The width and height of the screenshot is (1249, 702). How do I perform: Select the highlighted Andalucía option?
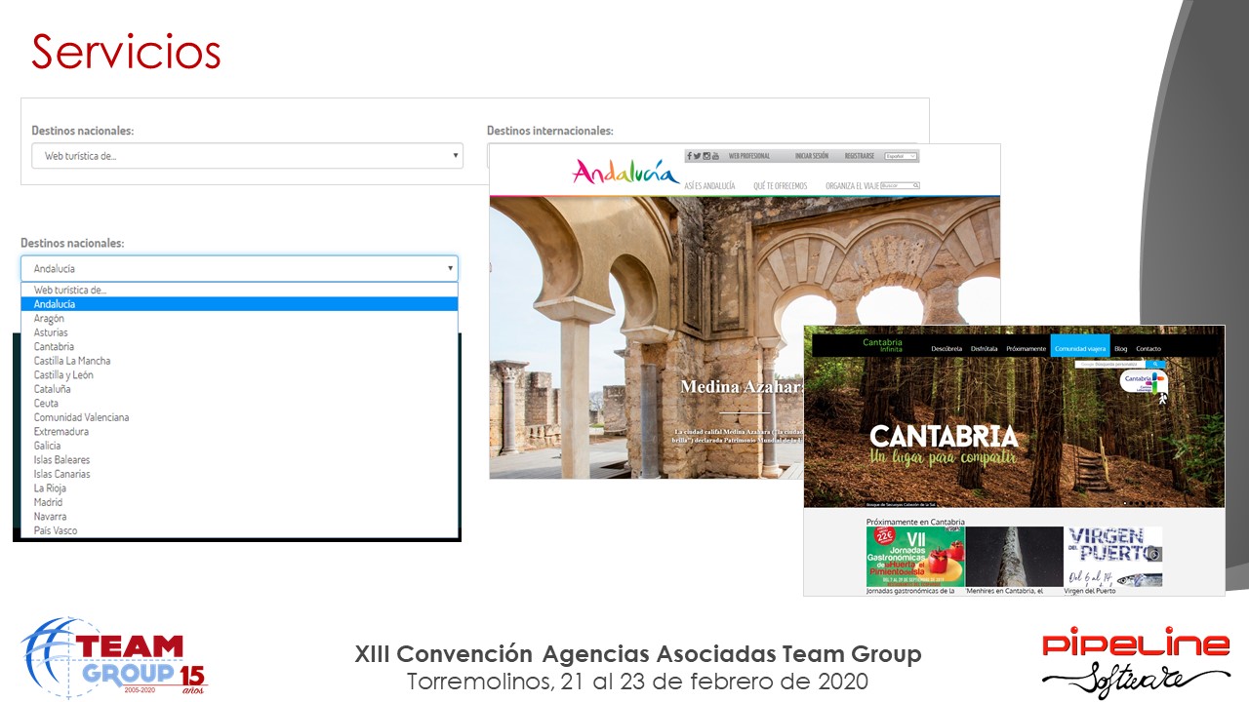click(x=239, y=304)
